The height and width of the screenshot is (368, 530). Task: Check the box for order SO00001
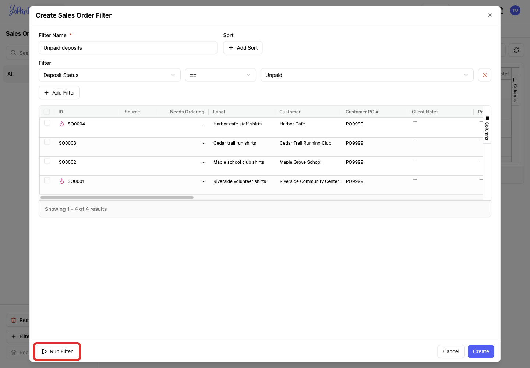coord(47,180)
